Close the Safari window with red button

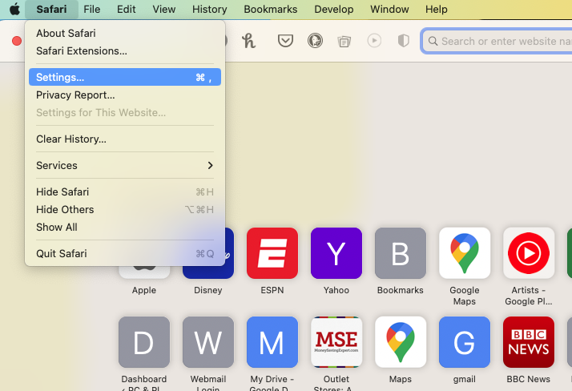tap(16, 41)
